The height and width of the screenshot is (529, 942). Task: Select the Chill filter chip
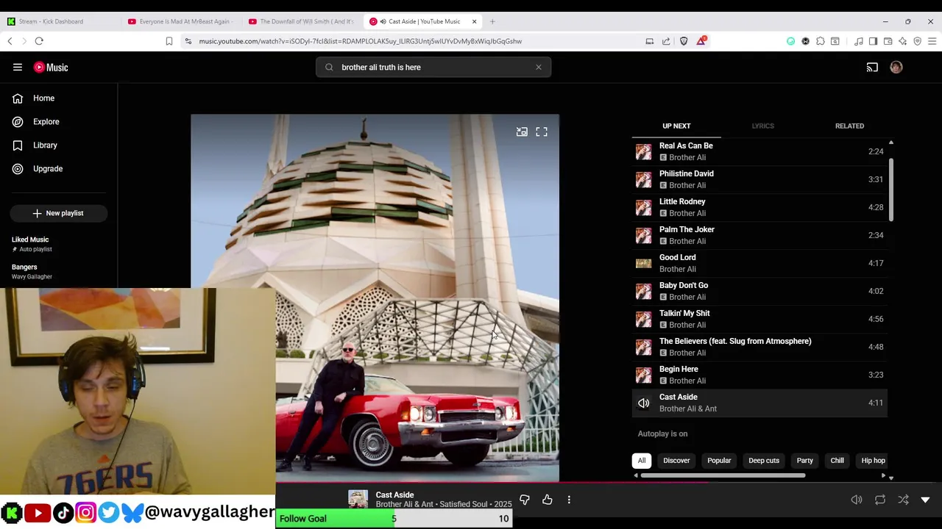[x=837, y=461]
